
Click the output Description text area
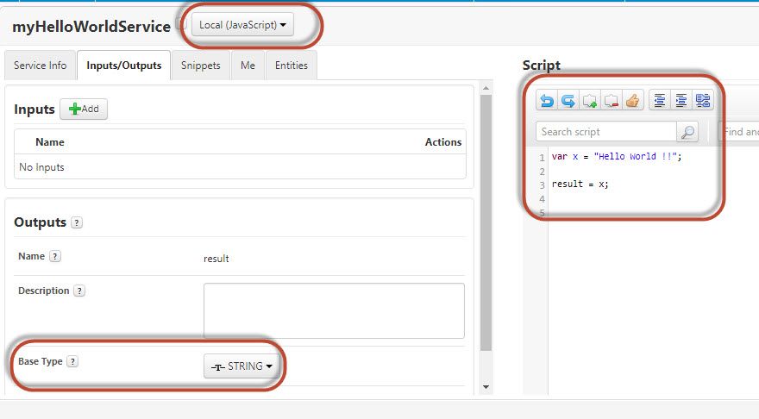coord(334,310)
